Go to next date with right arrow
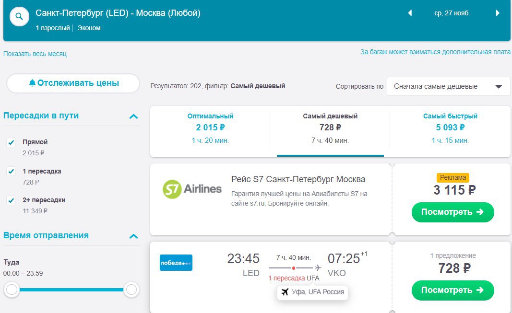 click(498, 13)
